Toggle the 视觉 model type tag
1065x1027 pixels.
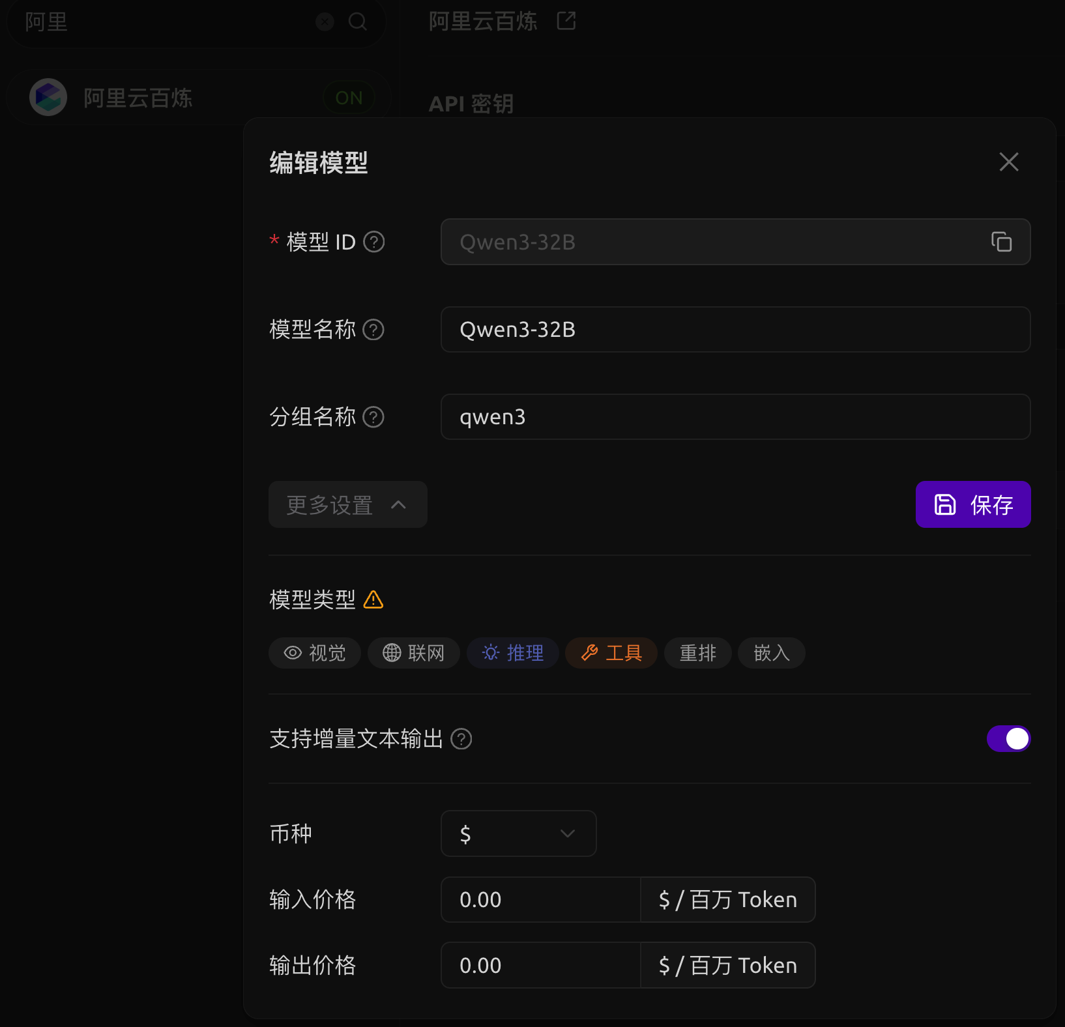point(315,653)
